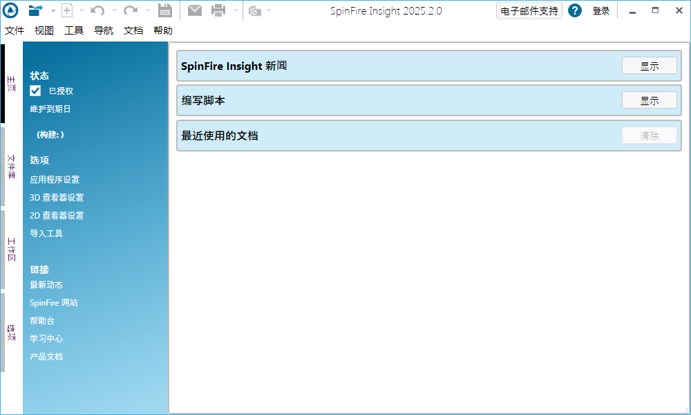Expand the open file dropdown arrow
The height and width of the screenshot is (415, 691).
[x=53, y=10]
